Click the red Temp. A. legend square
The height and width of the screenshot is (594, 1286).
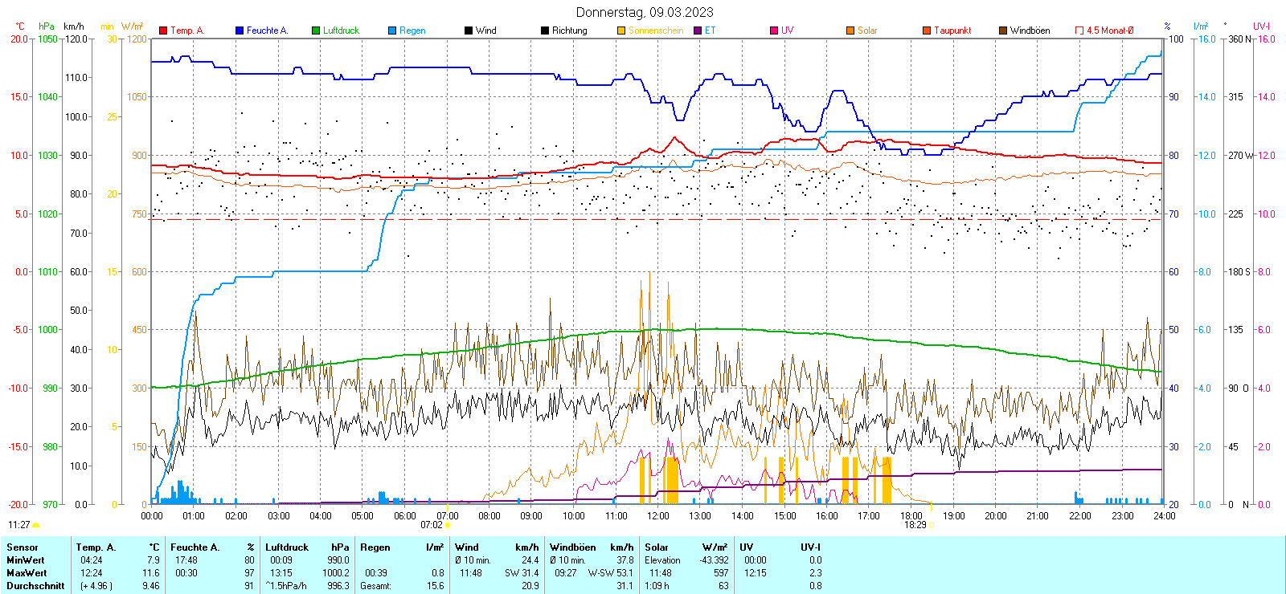pos(163,31)
